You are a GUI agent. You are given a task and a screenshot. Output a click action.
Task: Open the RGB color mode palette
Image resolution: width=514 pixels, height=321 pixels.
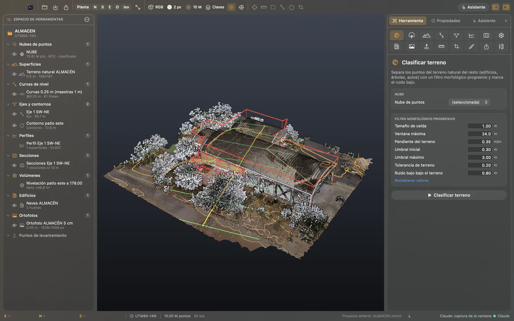click(156, 7)
